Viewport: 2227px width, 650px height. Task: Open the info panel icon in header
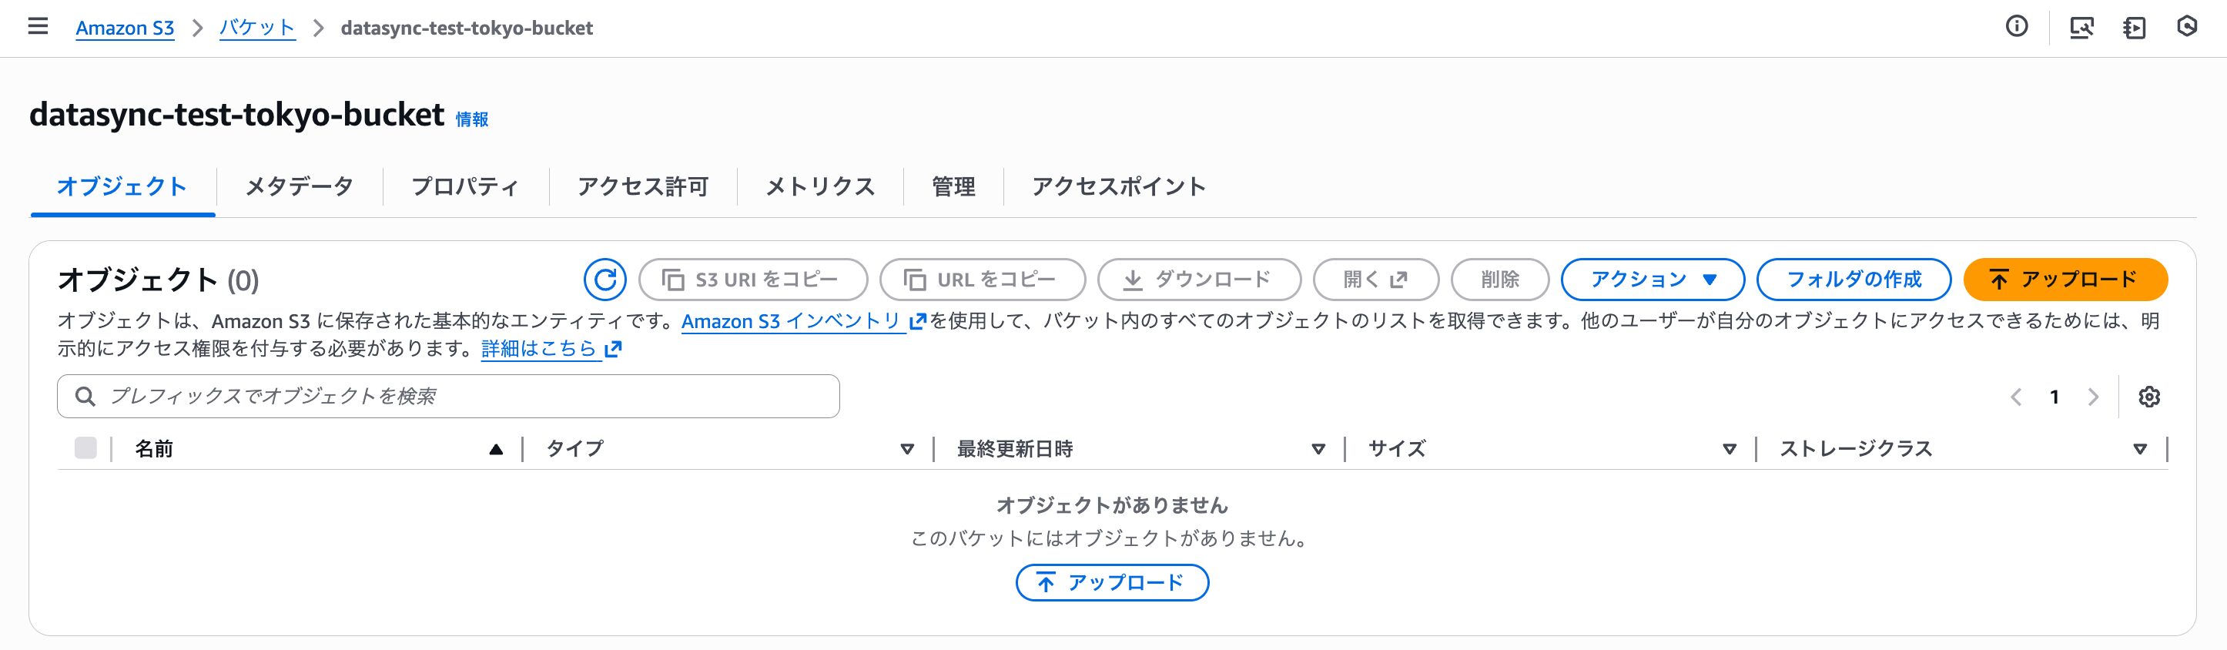pos(2016,27)
